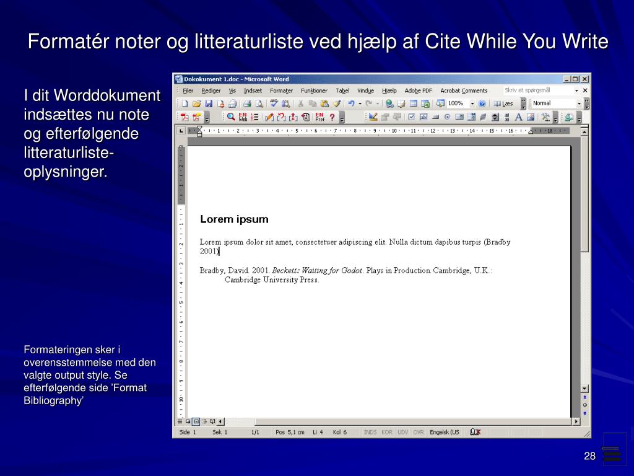Click the vertical scrollbar thumb
The width and height of the screenshot is (634, 476).
coord(584,194)
